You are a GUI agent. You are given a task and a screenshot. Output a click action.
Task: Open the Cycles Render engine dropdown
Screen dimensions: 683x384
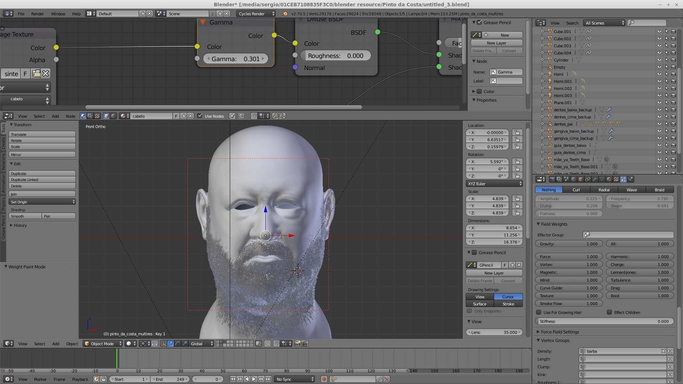tap(256, 14)
